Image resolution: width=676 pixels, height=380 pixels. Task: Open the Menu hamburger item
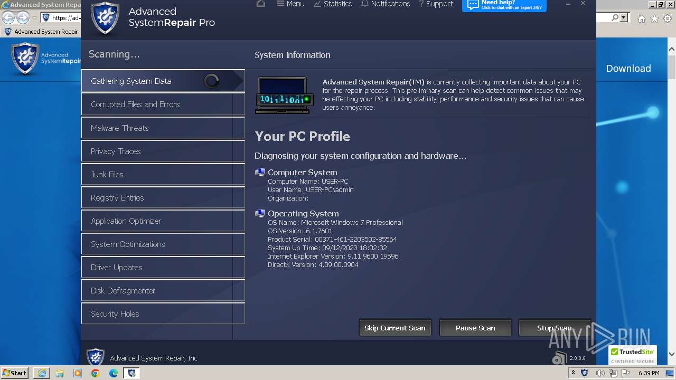(290, 4)
